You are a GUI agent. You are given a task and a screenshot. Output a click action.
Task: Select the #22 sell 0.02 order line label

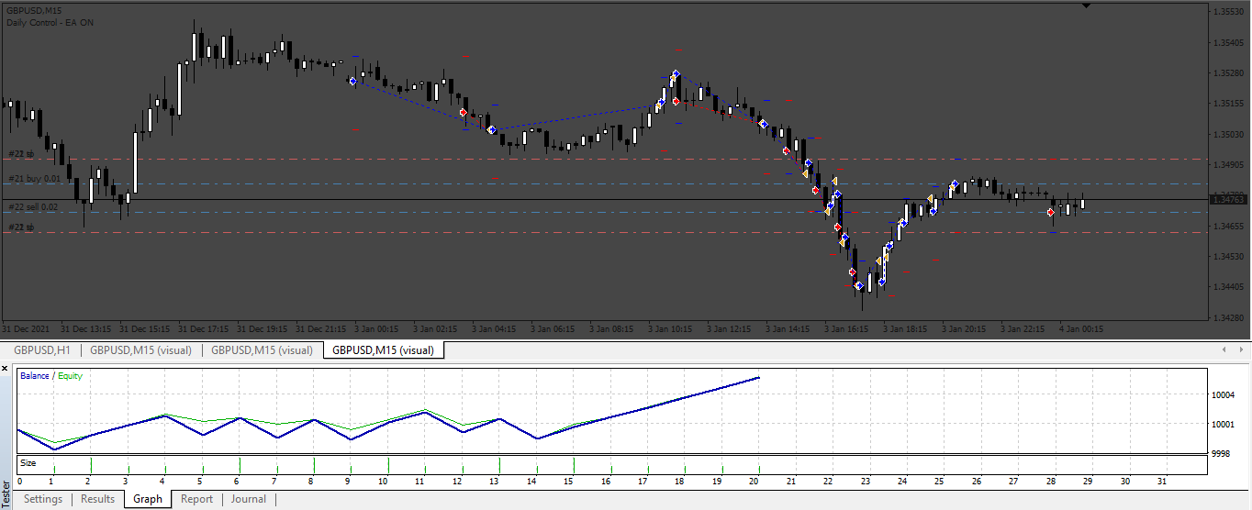[x=34, y=207]
